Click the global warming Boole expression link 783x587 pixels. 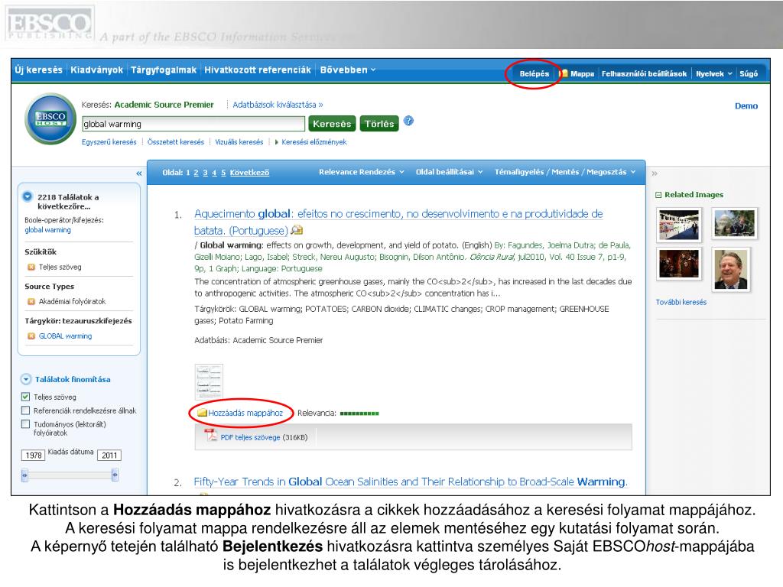48,230
